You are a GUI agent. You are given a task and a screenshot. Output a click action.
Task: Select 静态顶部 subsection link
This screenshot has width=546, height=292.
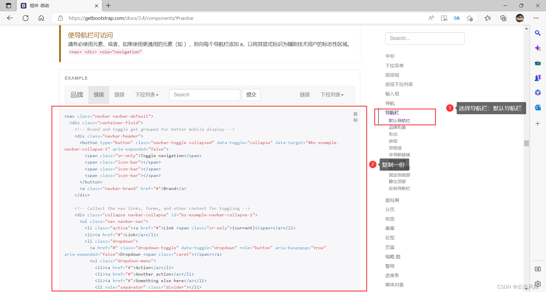pos(397,181)
